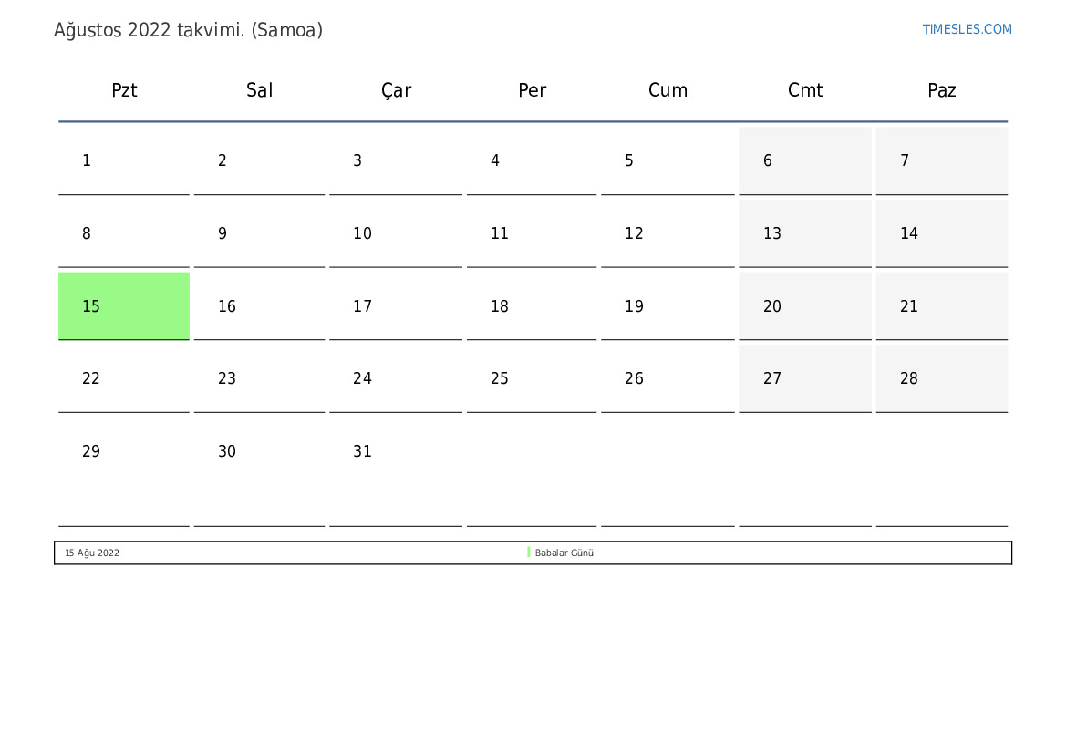This screenshot has height=754, width=1066.
Task: Click the 15 Ağu 2022 legend date
Action: click(x=92, y=553)
